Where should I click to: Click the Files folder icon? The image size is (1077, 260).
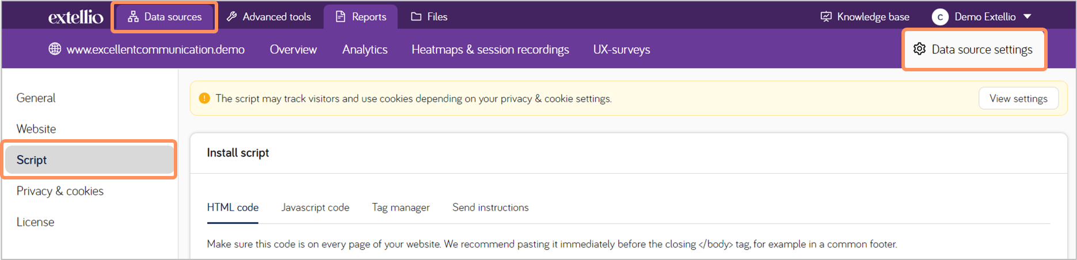[x=416, y=17]
